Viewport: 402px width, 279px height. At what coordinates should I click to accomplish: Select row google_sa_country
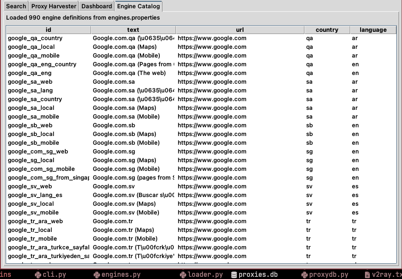[201, 99]
